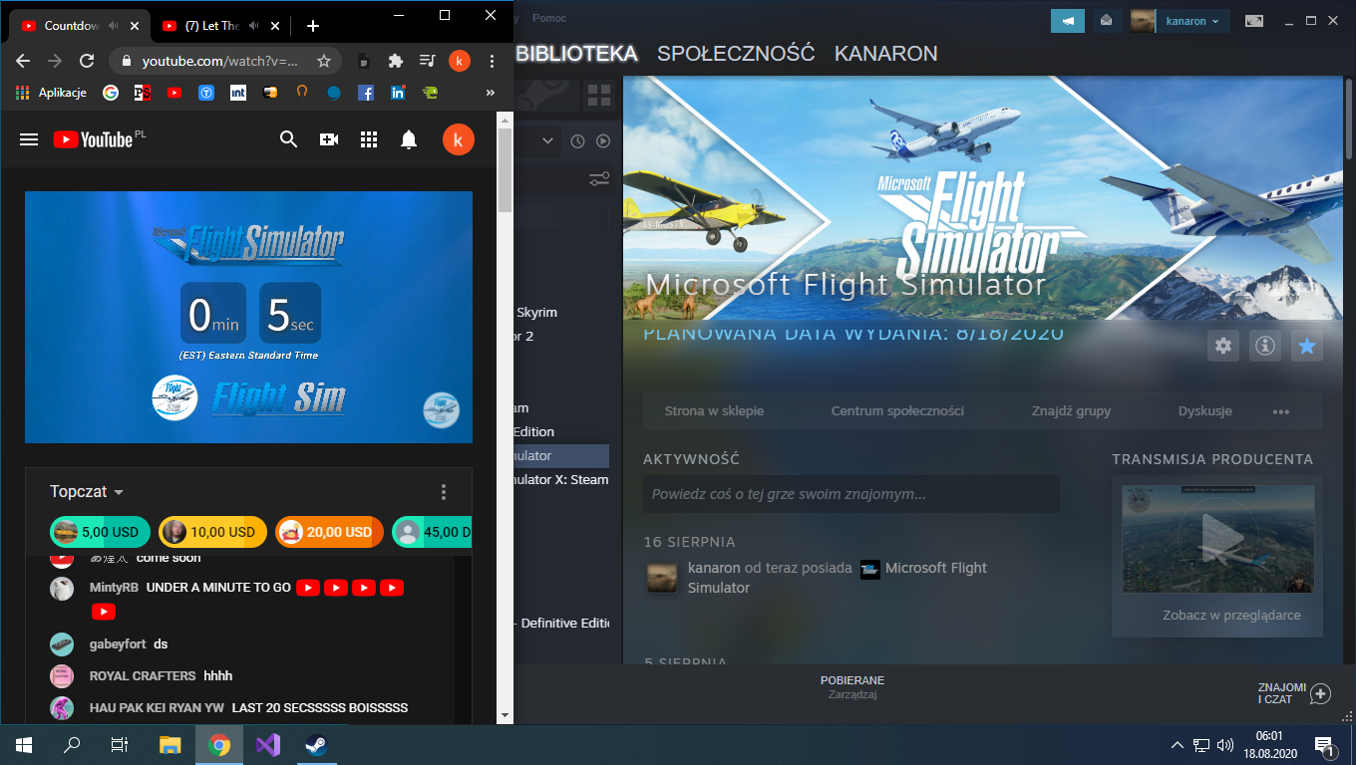Open YouTube hamburger guide menu
This screenshot has width=1356, height=765.
click(x=29, y=139)
